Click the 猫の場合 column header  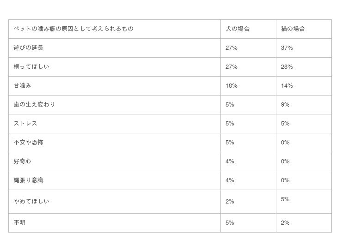293,29
